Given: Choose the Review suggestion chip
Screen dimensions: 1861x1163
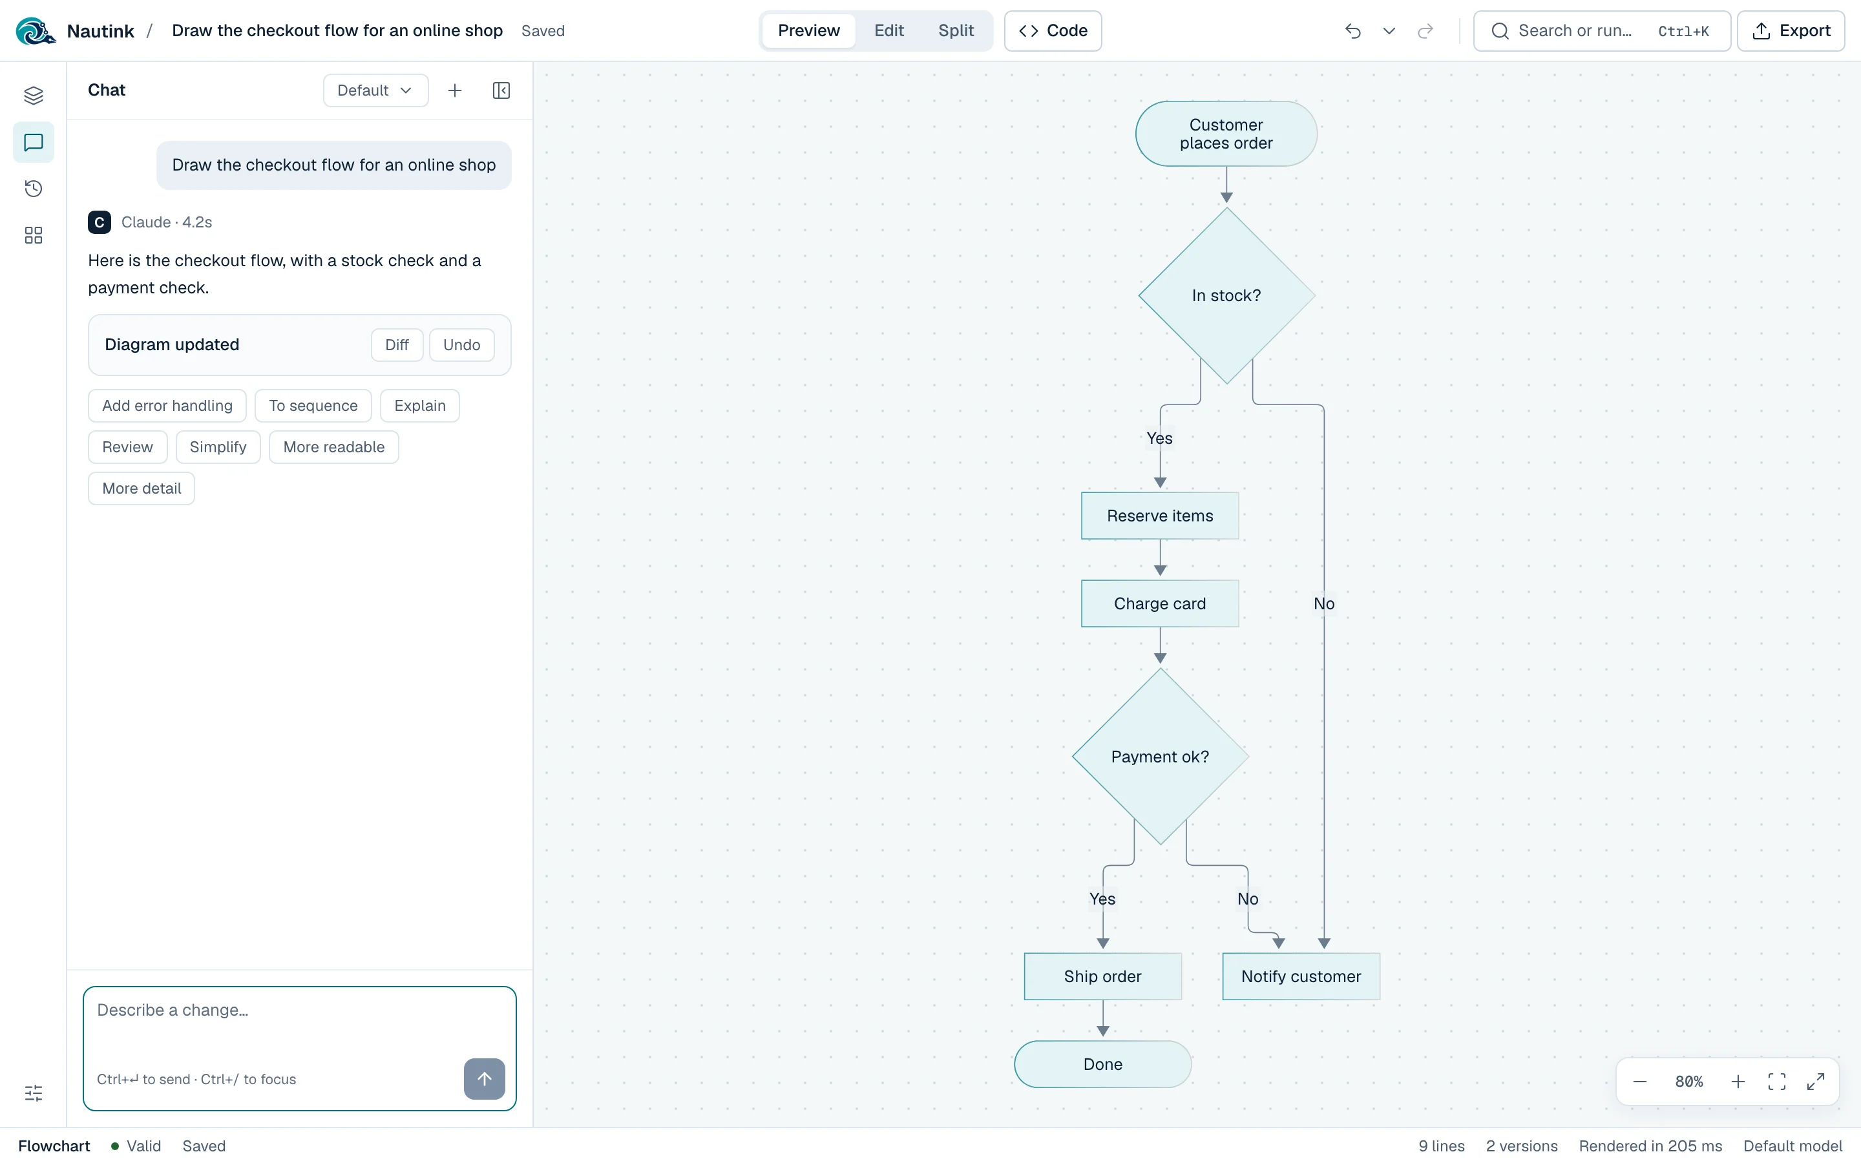Looking at the screenshot, I should (128, 447).
